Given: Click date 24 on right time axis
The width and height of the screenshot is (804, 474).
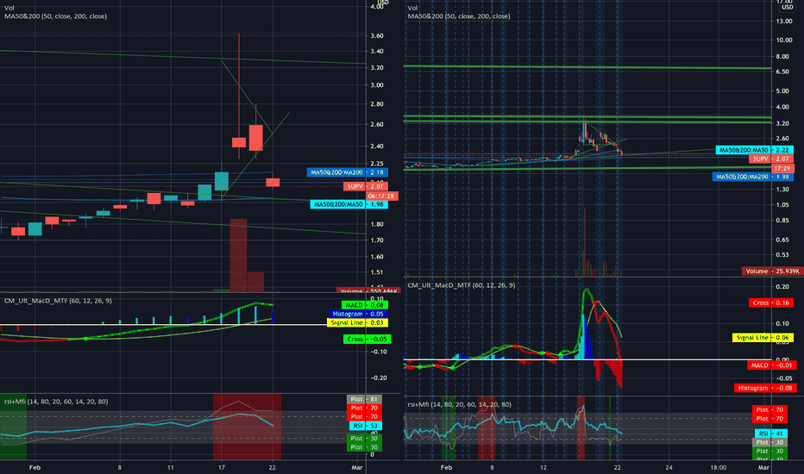Looking at the screenshot, I should pos(669,467).
